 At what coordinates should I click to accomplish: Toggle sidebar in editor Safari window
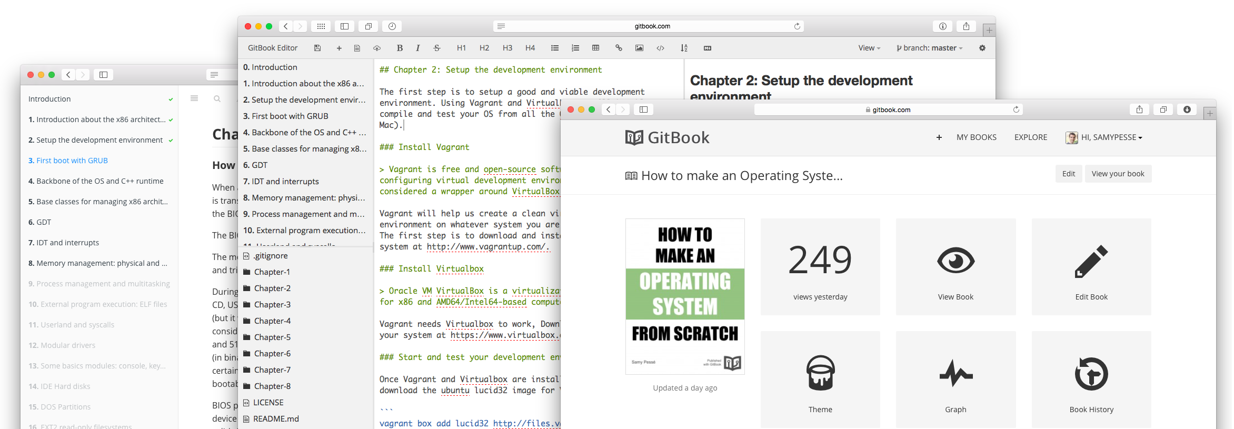coord(344,26)
